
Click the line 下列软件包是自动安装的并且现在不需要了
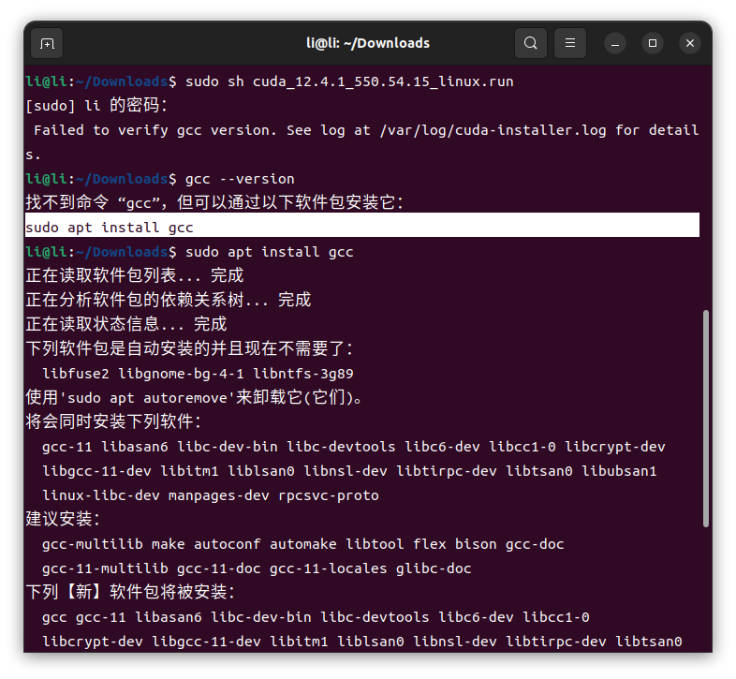coord(189,349)
